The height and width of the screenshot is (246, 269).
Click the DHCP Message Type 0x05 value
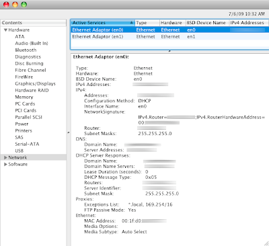coord(151,177)
